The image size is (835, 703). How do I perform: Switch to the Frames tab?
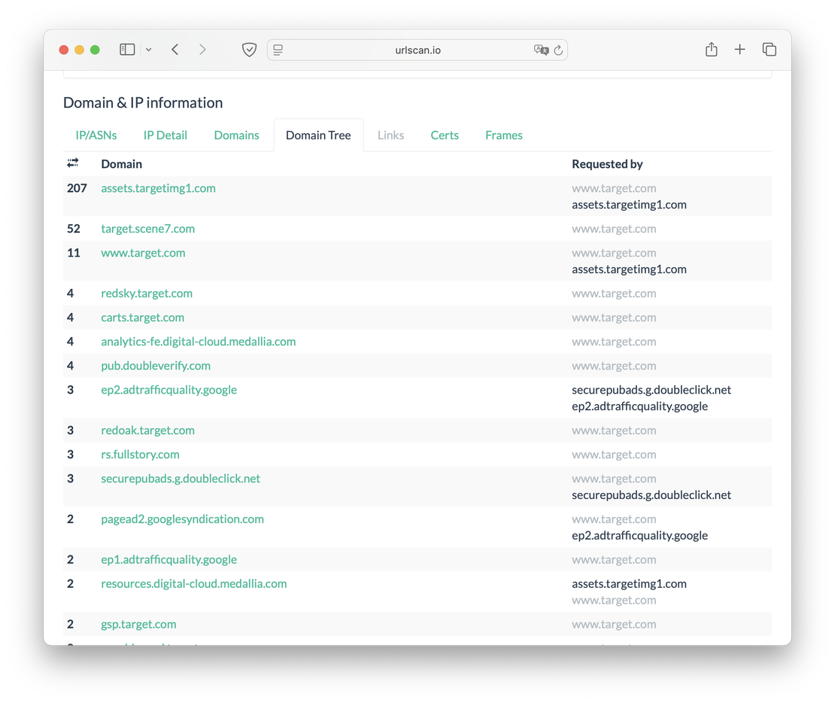pos(503,135)
